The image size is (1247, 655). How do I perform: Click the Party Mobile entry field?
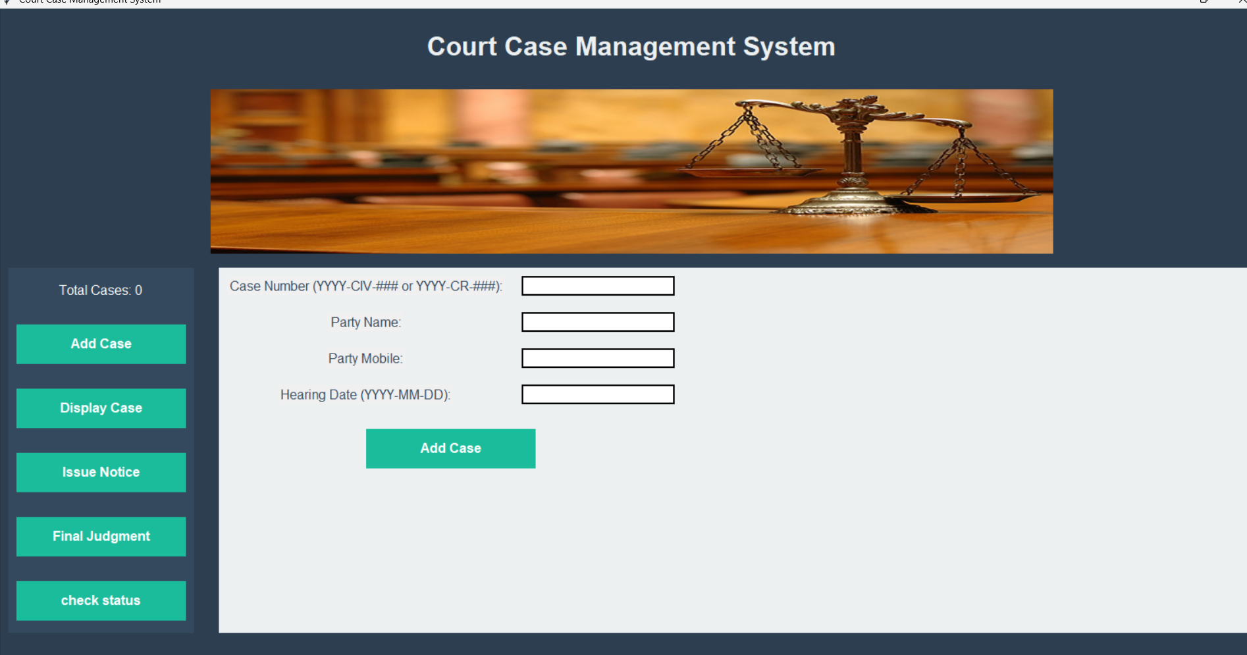tap(597, 358)
